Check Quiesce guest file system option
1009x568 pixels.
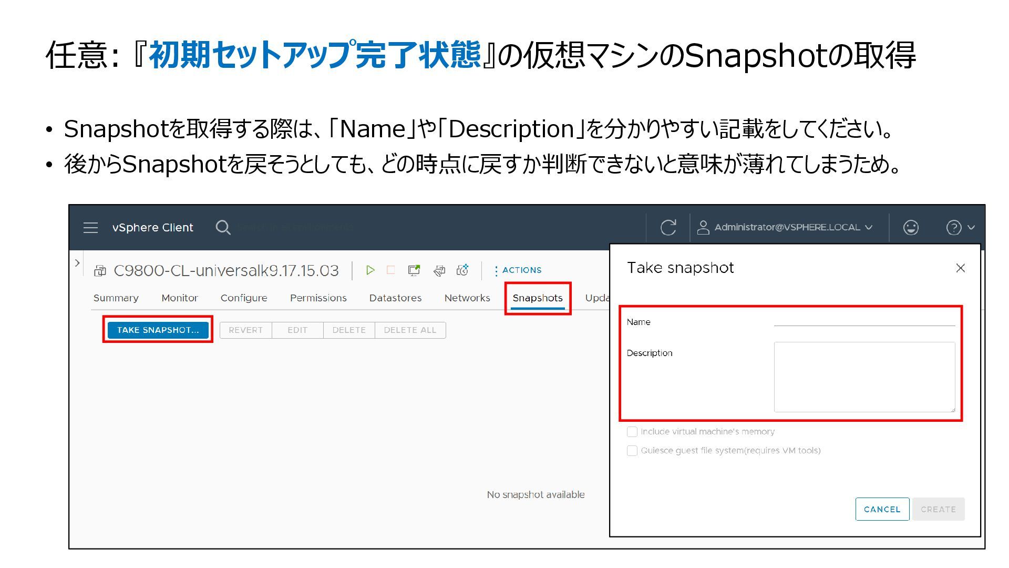tap(632, 451)
